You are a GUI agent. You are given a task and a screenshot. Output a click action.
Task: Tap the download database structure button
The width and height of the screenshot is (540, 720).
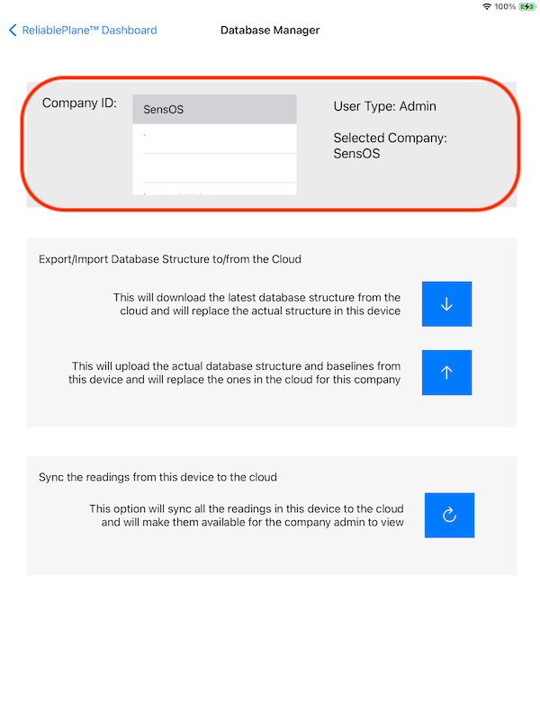446,304
